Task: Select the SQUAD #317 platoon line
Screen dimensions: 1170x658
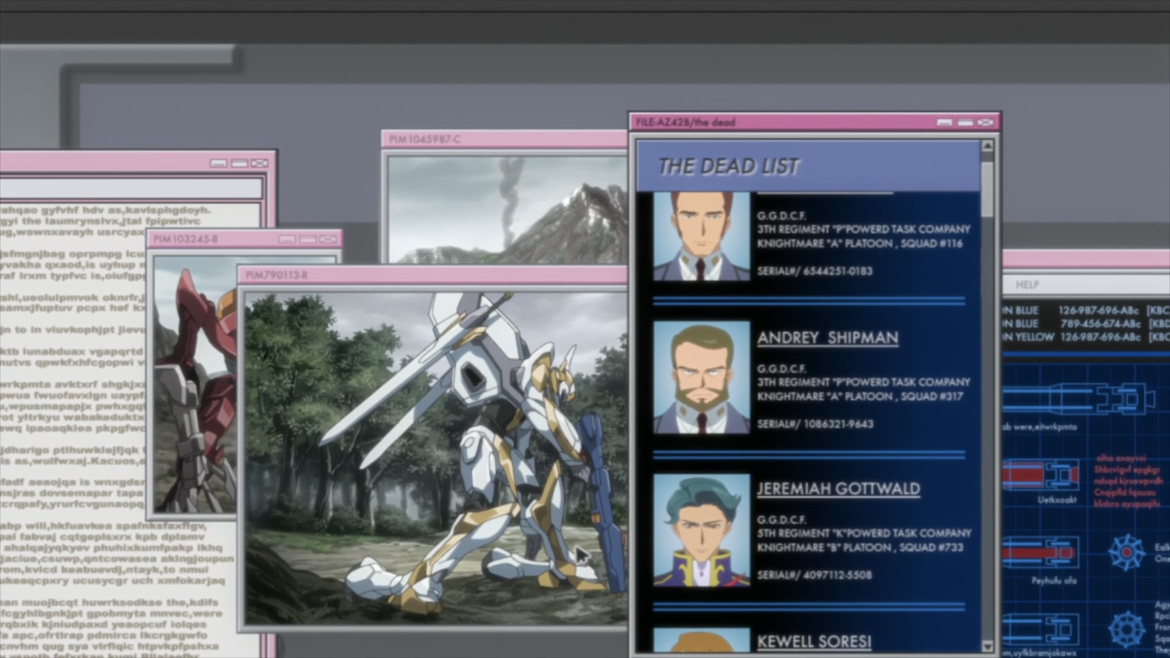Action: click(860, 397)
